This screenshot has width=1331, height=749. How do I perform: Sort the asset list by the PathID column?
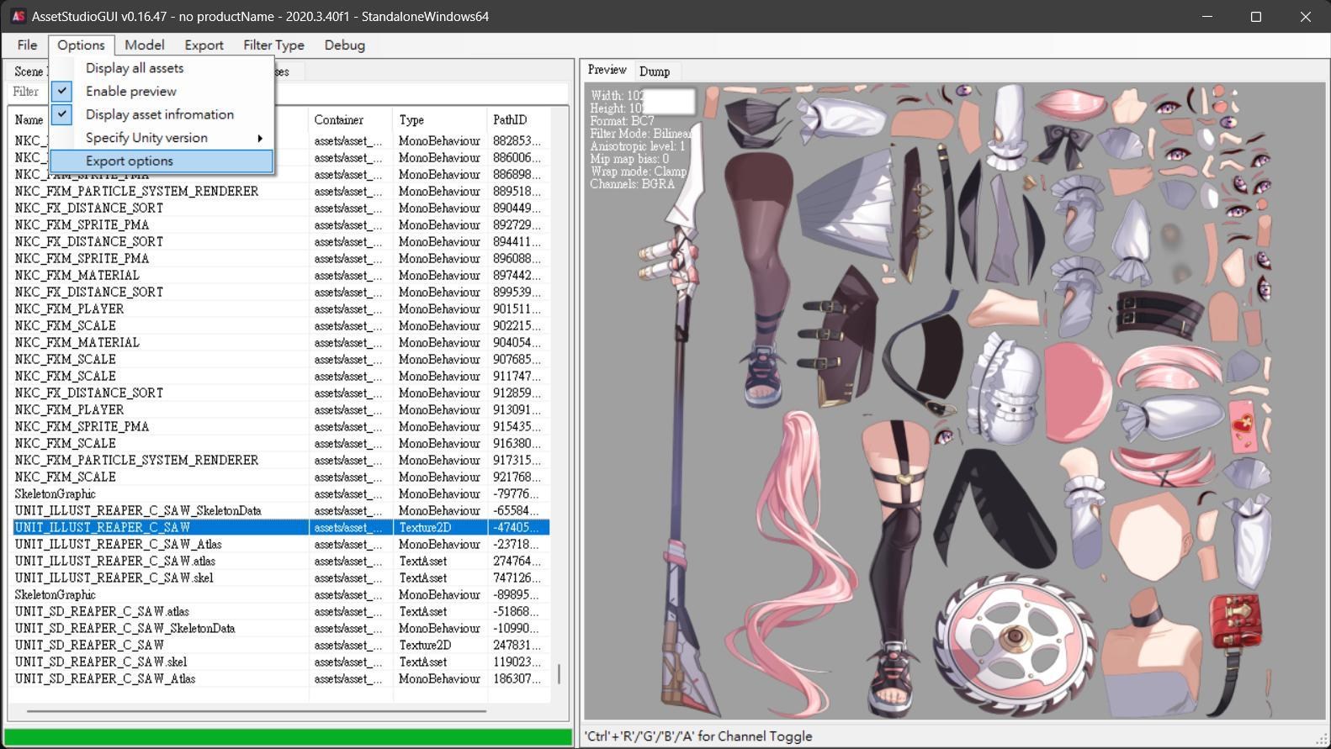(x=510, y=120)
